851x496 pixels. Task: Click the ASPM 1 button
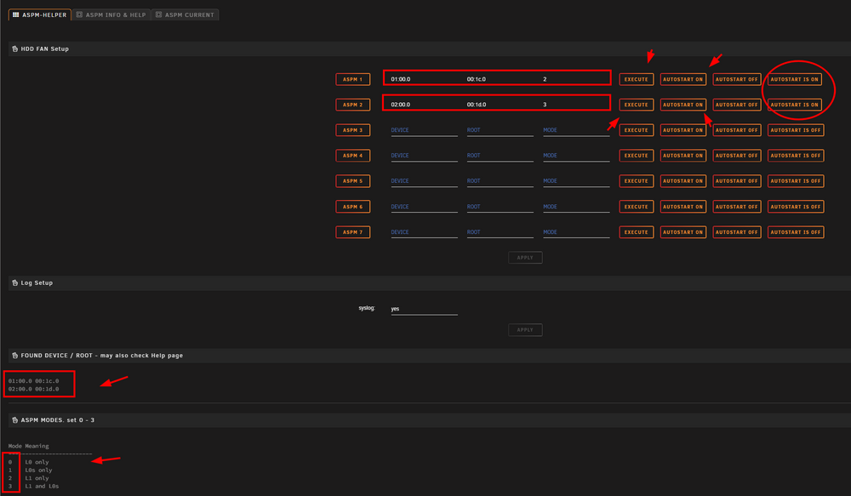[353, 79]
